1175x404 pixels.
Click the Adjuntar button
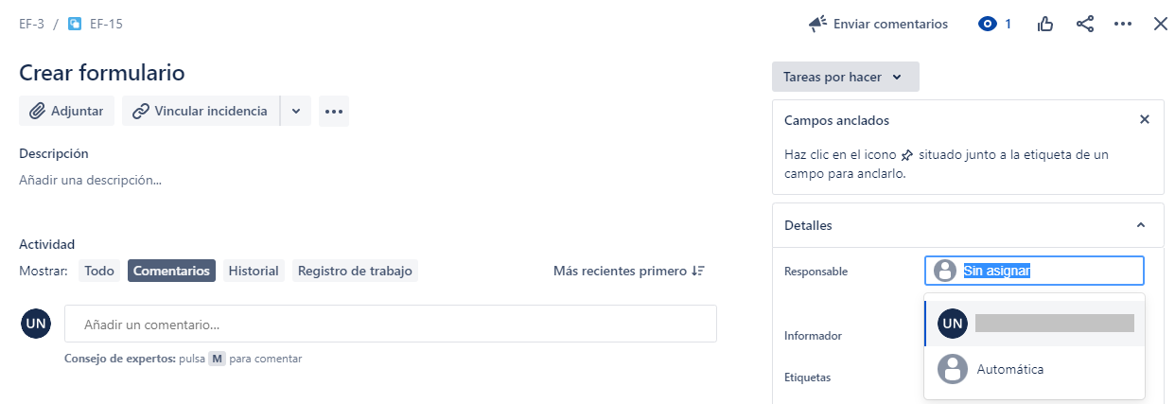coord(66,111)
